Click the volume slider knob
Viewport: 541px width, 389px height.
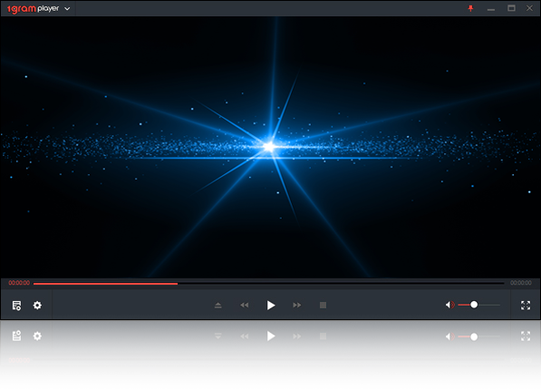tap(474, 305)
